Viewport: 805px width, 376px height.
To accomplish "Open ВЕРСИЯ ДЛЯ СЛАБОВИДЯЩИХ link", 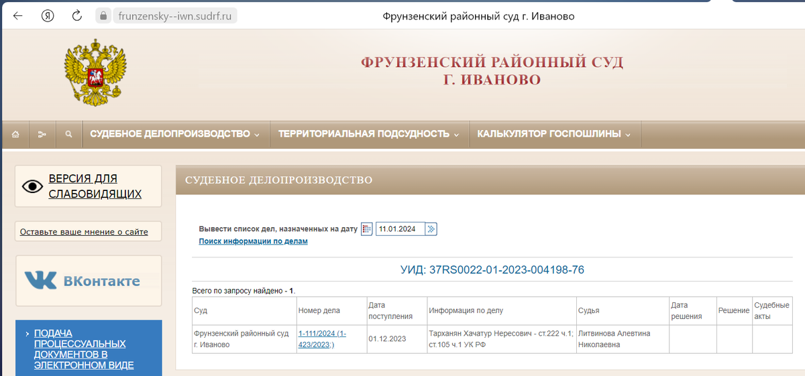I will [x=95, y=186].
